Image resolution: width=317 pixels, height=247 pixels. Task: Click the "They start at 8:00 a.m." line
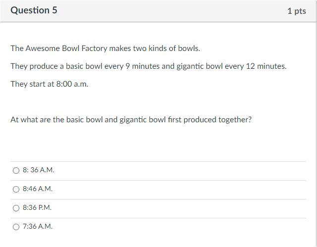tap(49, 84)
